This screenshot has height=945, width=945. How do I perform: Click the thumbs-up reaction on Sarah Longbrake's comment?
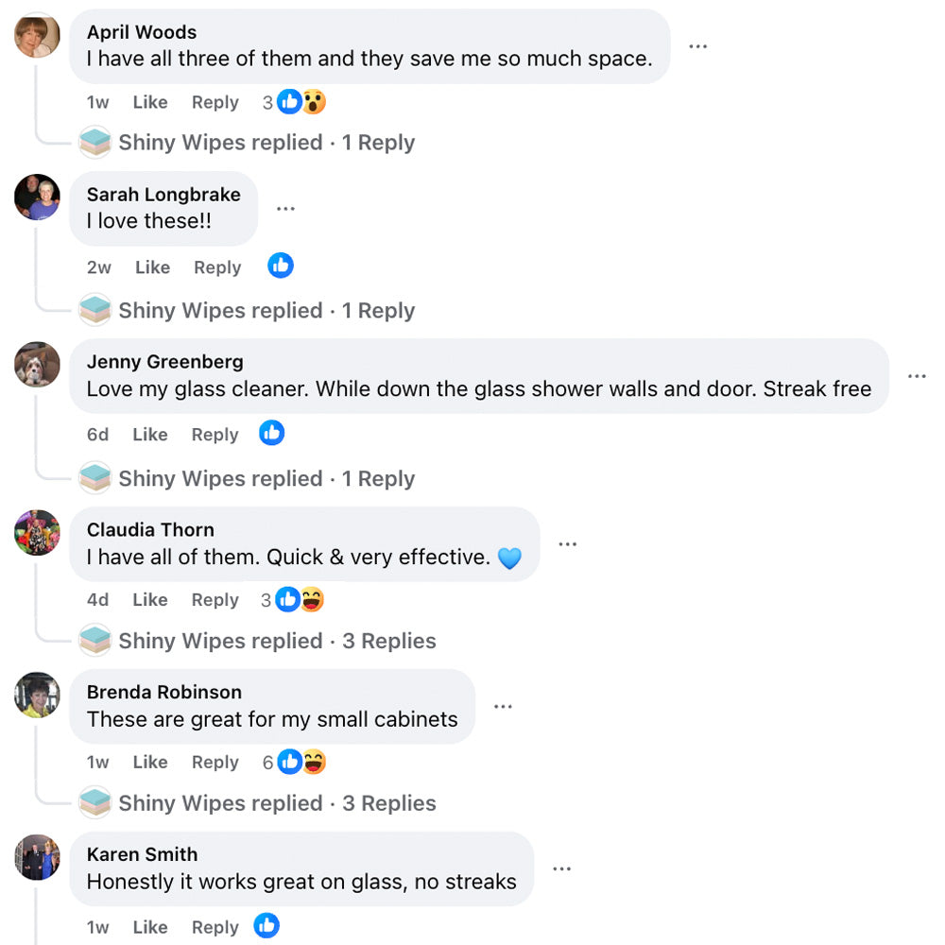(281, 266)
